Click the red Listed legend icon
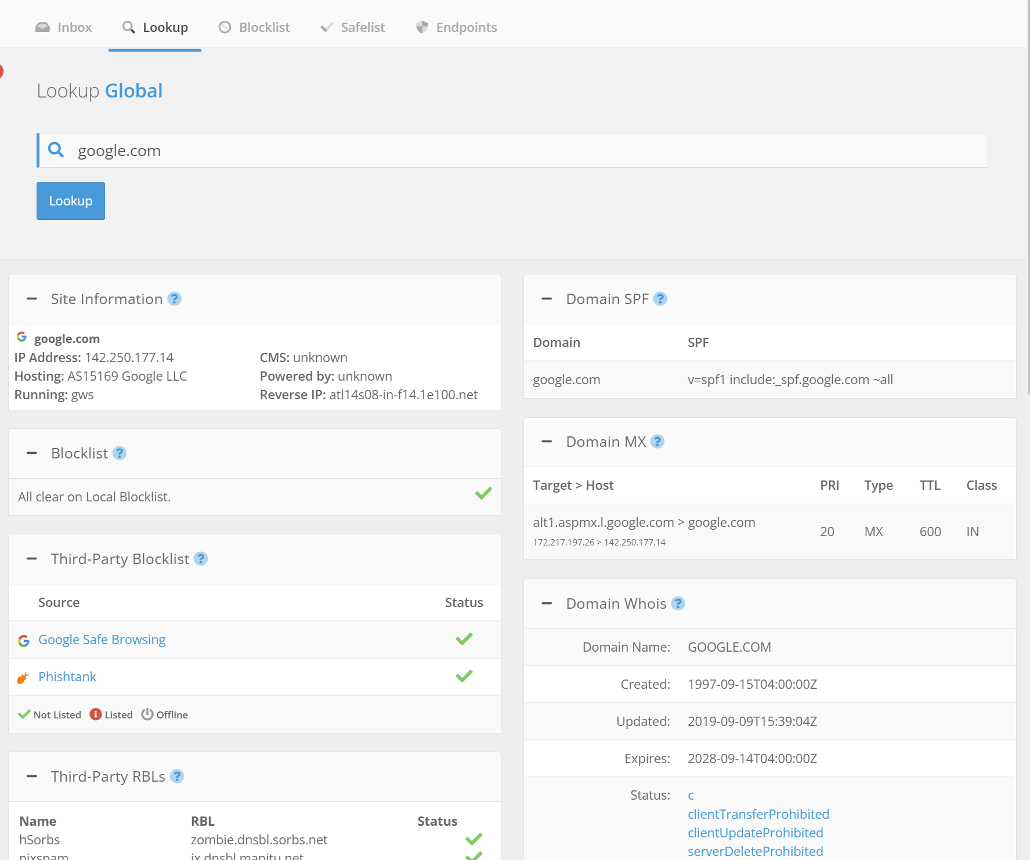The image size is (1030, 860). click(x=96, y=714)
